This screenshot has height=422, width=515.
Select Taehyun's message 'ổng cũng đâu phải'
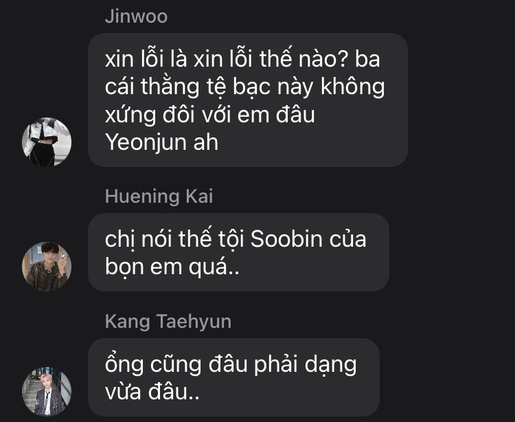[234, 377]
